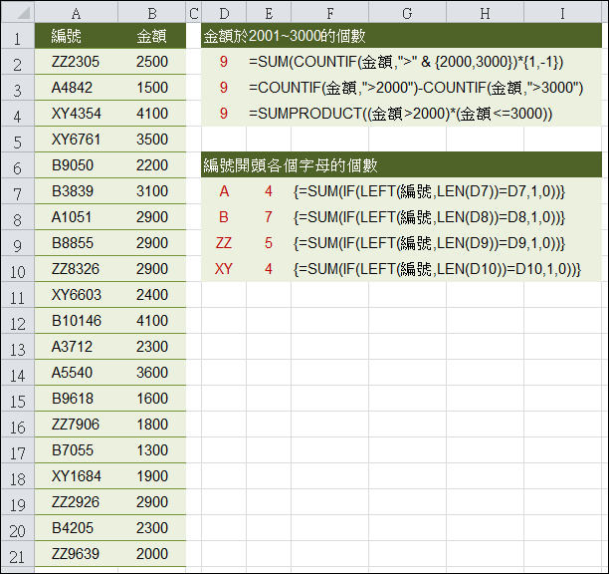
Task: Click the 金額 header cell
Action: [152, 36]
